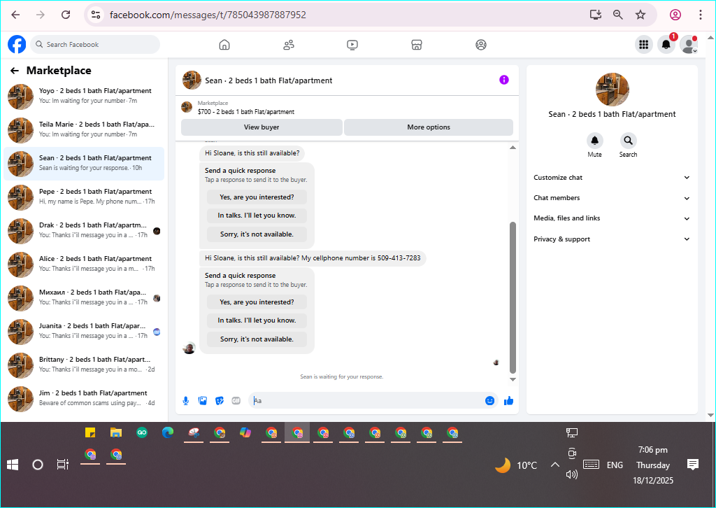Expand Media, files and links section
The width and height of the screenshot is (716, 508).
[x=611, y=218]
